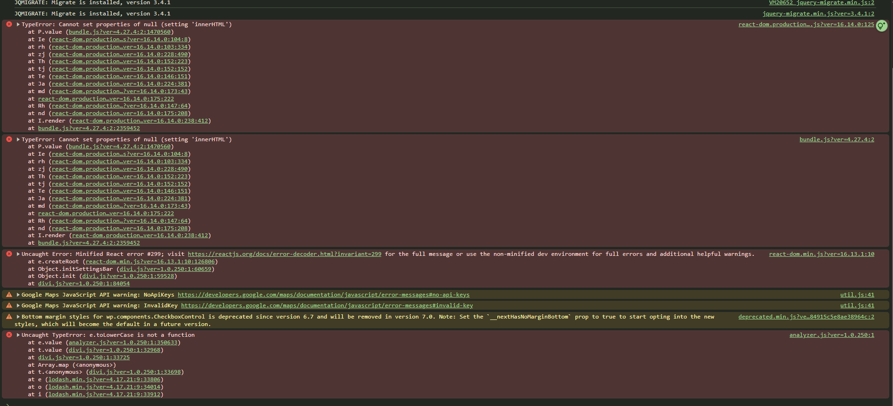
Task: Collapse the Minified React error #299 entry
Action: click(x=18, y=254)
